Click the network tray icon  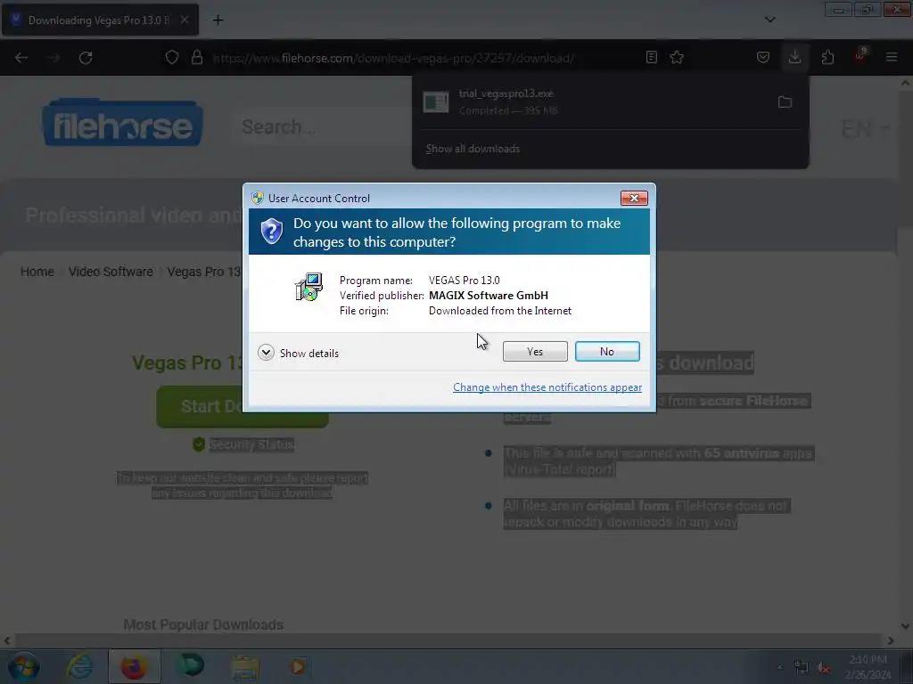802,668
